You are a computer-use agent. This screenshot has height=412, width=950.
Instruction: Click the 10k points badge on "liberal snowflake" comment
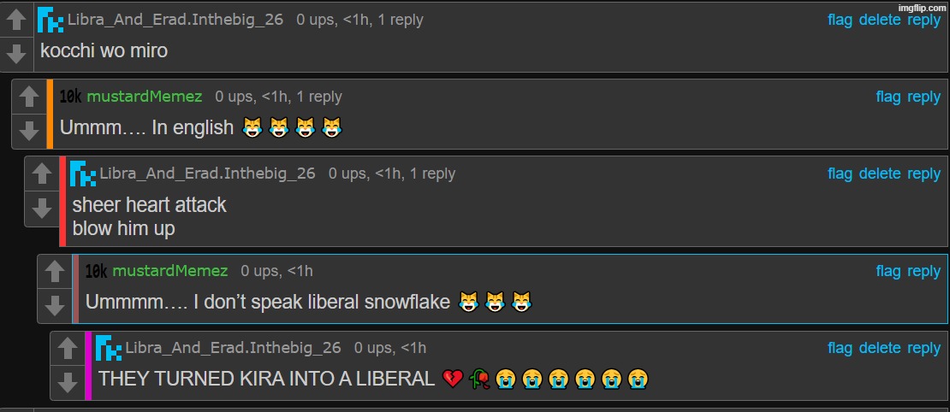(x=96, y=272)
